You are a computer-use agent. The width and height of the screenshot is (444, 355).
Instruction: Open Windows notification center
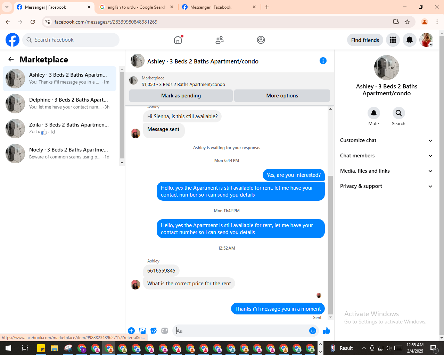coord(434,348)
